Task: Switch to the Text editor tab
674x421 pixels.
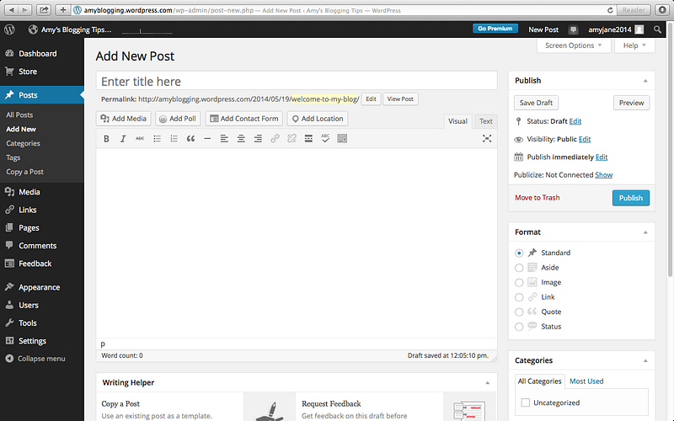Action: pos(486,121)
